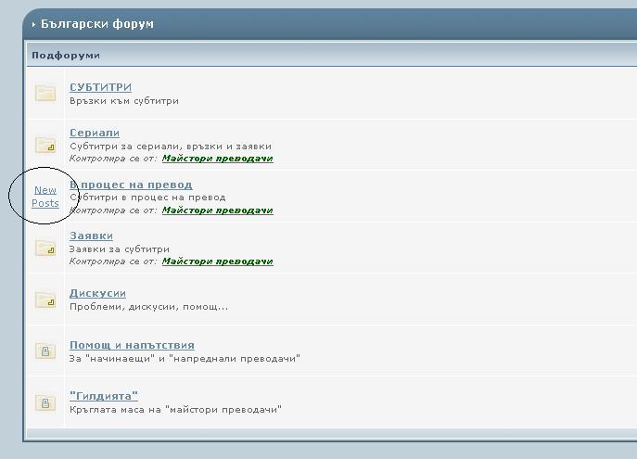This screenshot has width=637, height=459.
Task: Go to the Сериали subforum
Action: (x=95, y=133)
